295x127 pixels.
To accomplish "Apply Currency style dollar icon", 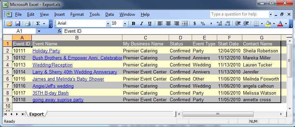I will coord(195,24).
